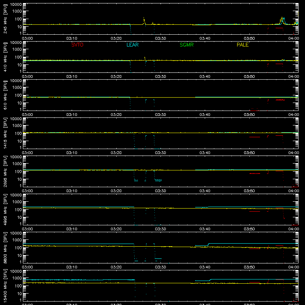Click 03:40 time label under 1415 MHz panel
Image resolution: width=305 pixels, height=305 pixels.
coord(205,153)
